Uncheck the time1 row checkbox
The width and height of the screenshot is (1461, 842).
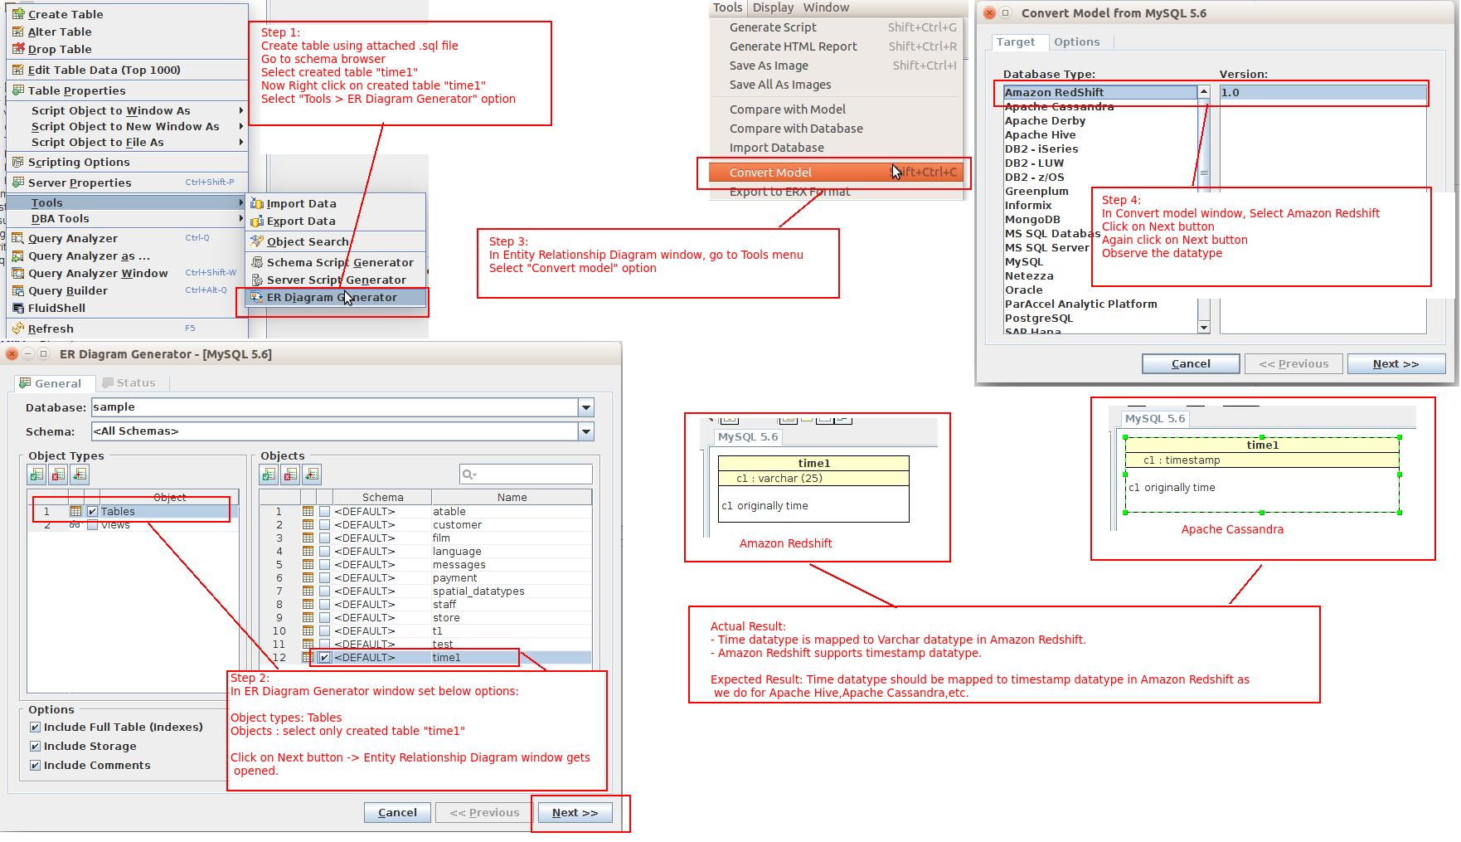325,658
